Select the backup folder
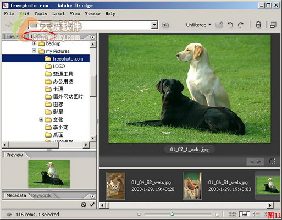282x220 pixels. [49, 43]
